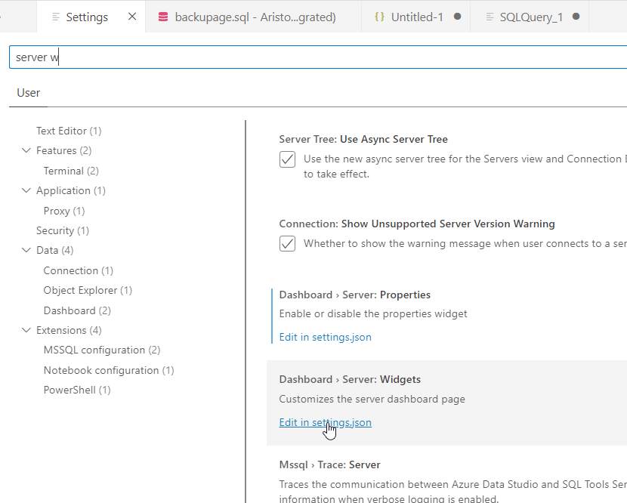627x503 pixels.
Task: Toggle Use Async Server Tree checkbox
Action: 287,159
